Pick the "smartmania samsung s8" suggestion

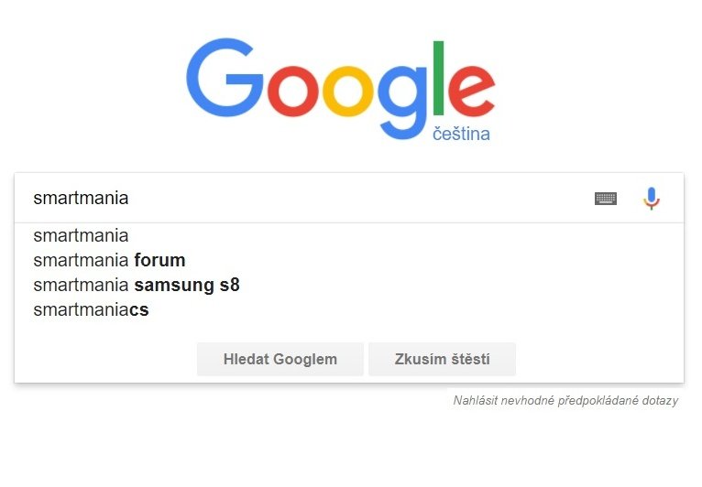[349, 285]
